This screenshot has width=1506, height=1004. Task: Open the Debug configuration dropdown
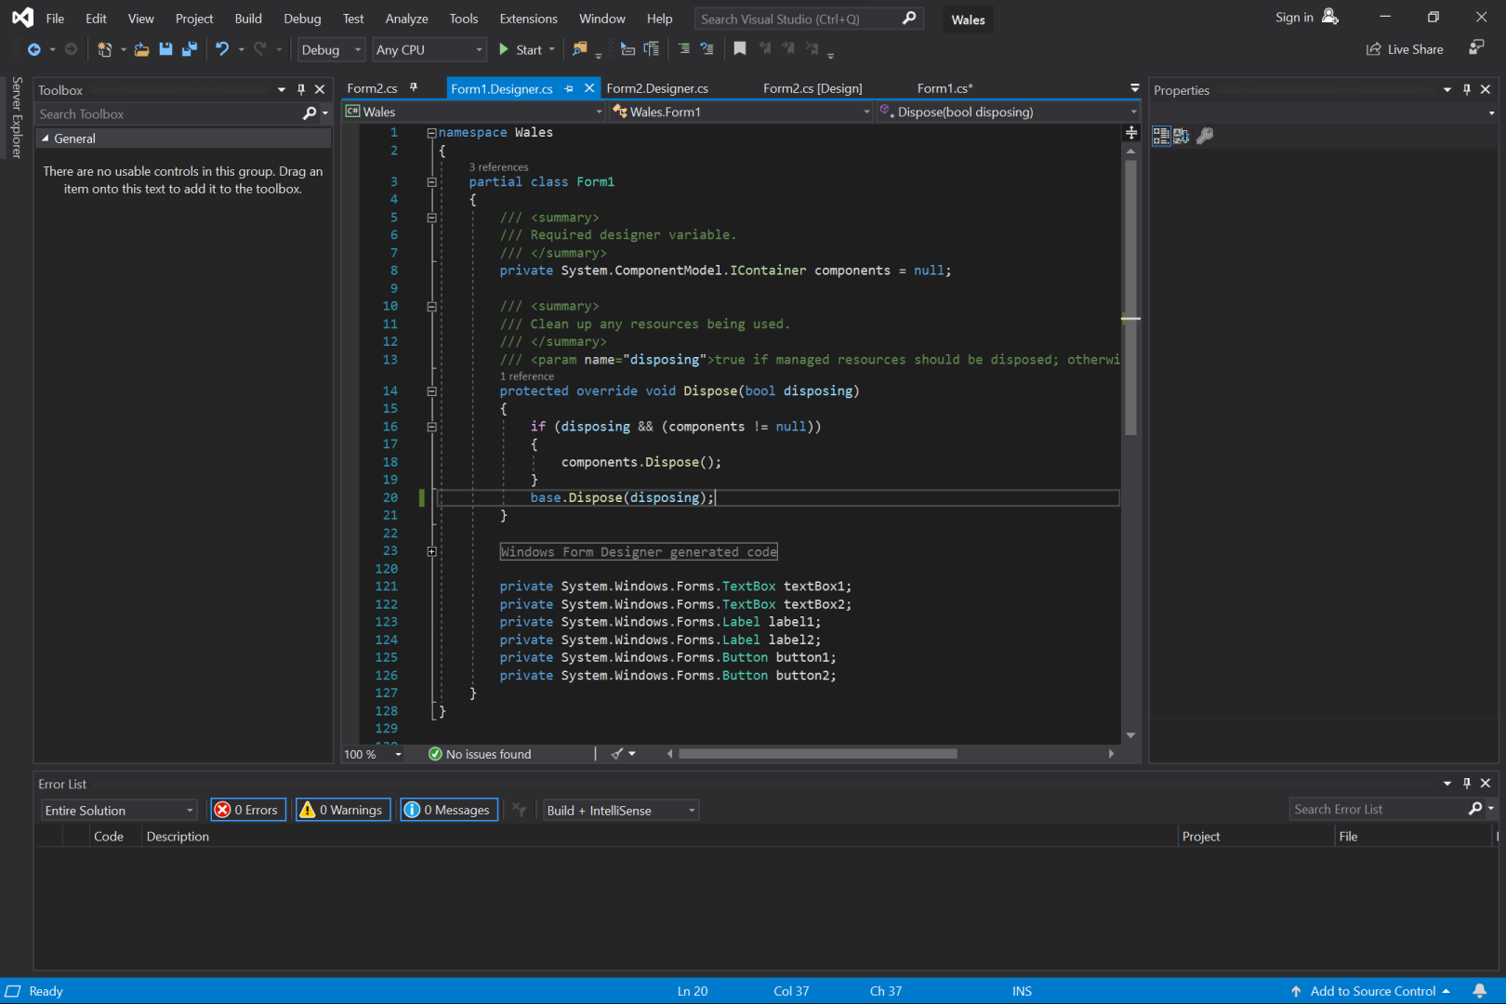click(x=331, y=49)
